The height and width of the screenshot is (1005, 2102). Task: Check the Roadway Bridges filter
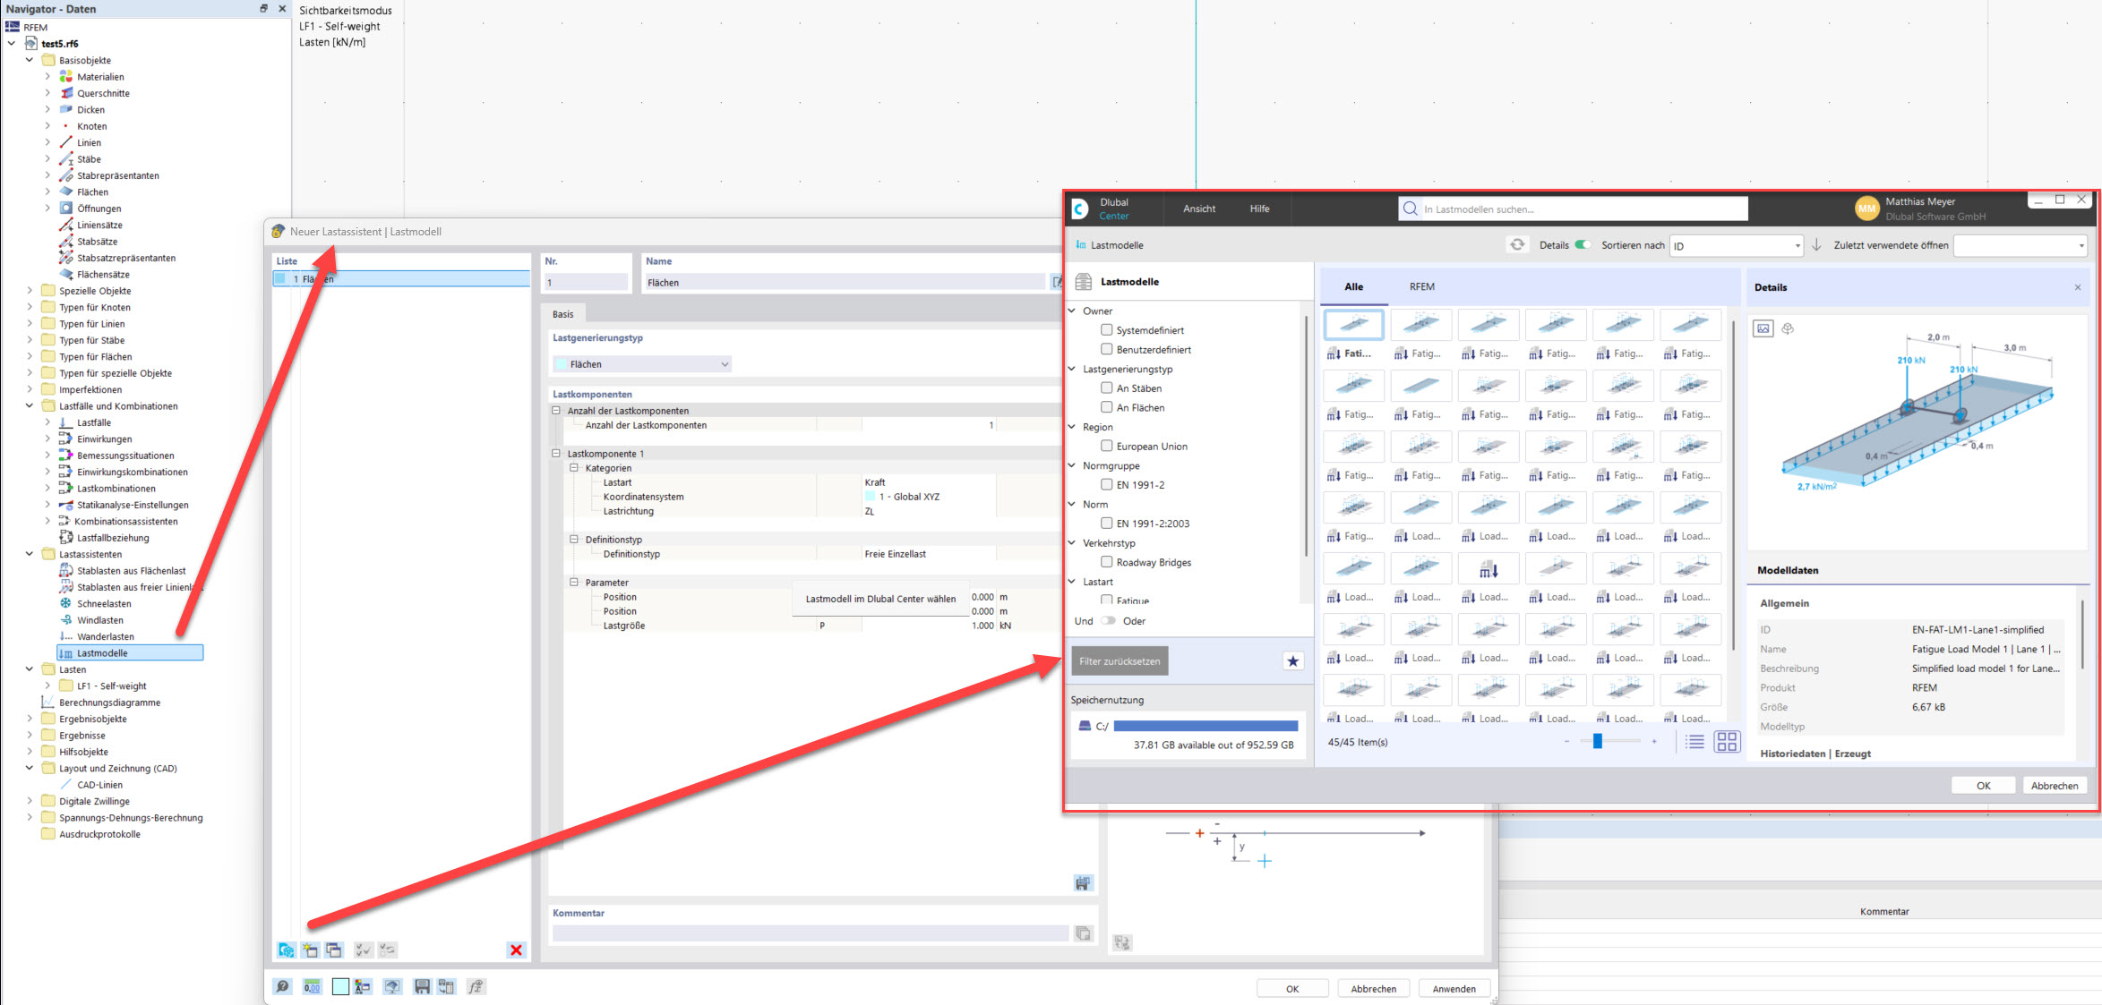pos(1107,562)
